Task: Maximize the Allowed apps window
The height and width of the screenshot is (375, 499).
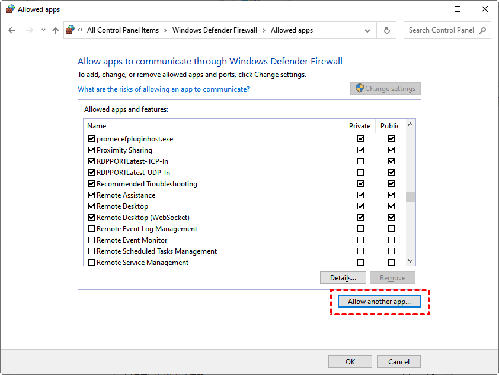Action: click(x=458, y=9)
